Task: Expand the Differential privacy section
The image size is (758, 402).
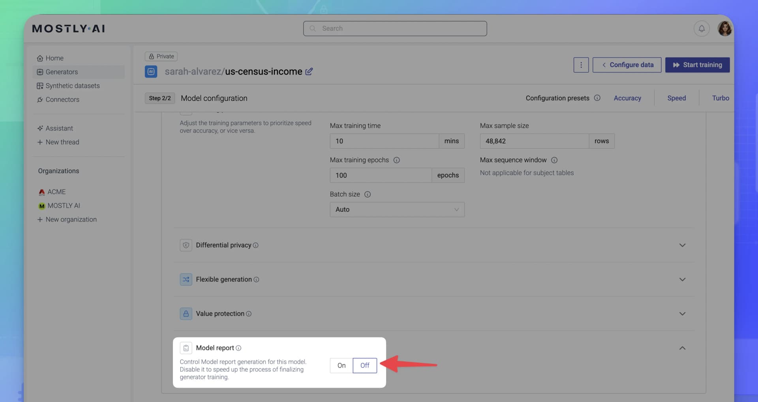Action: pyautogui.click(x=682, y=245)
